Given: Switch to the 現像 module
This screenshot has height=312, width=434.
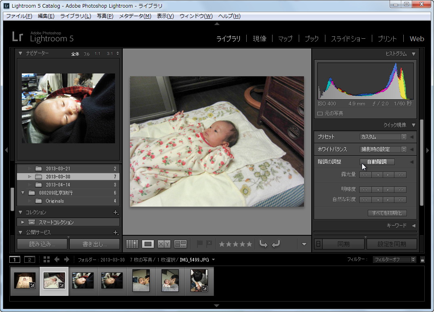Looking at the screenshot, I should pos(259,38).
